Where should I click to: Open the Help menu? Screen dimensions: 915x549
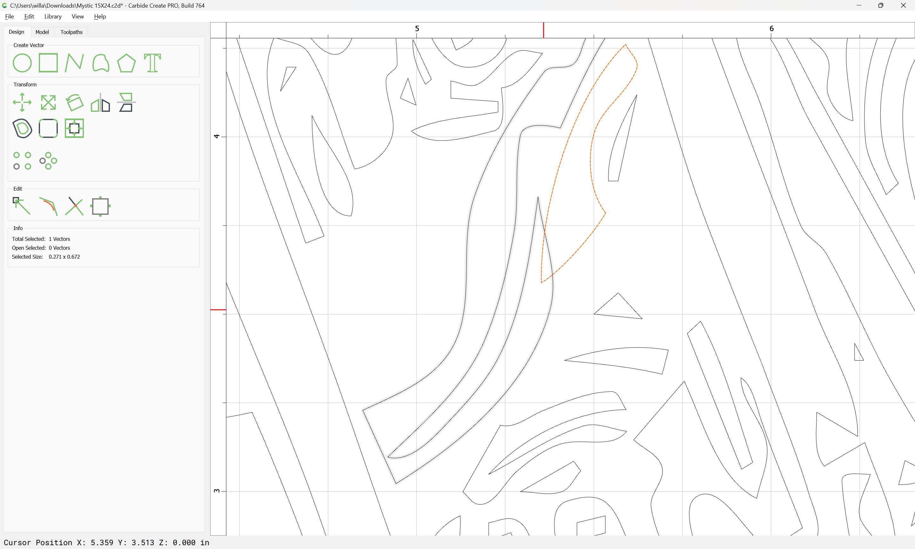coord(100,16)
